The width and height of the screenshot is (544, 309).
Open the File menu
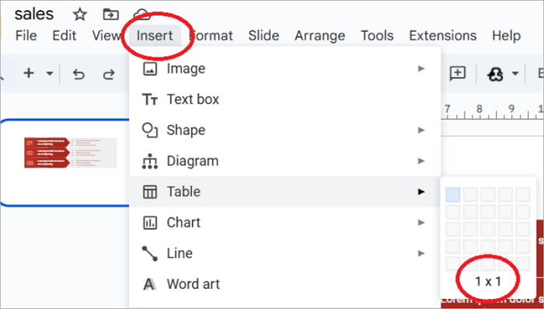26,36
